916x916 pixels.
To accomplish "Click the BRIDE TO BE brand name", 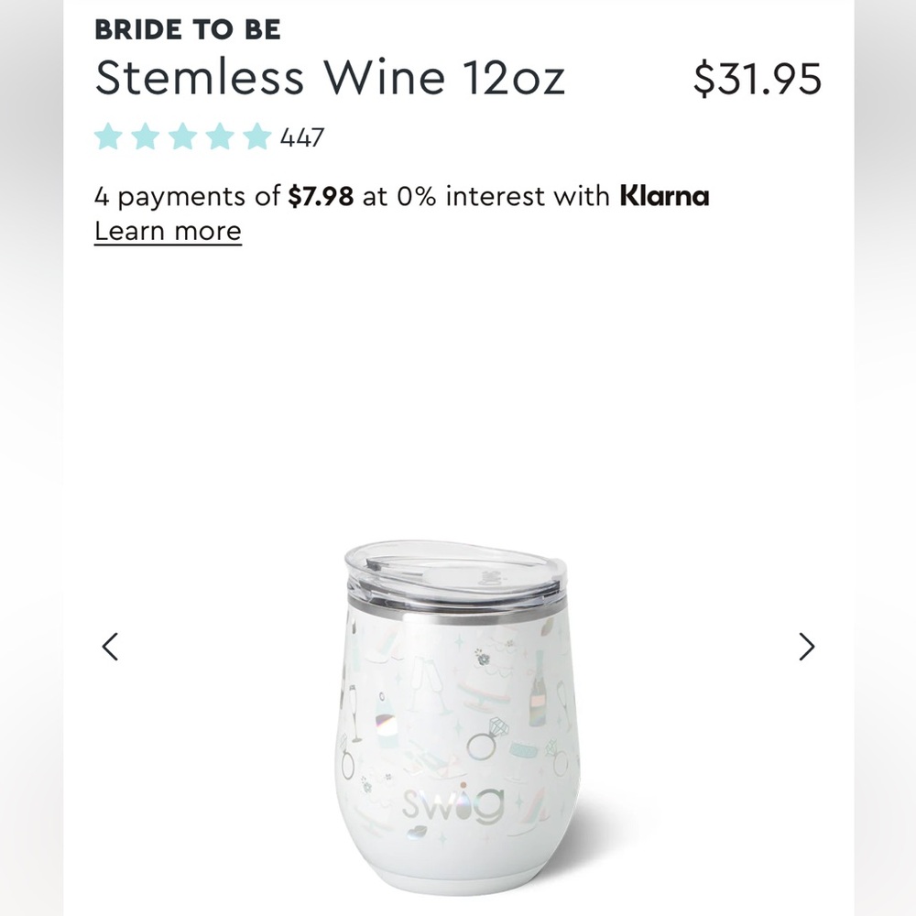I will pyautogui.click(x=188, y=28).
